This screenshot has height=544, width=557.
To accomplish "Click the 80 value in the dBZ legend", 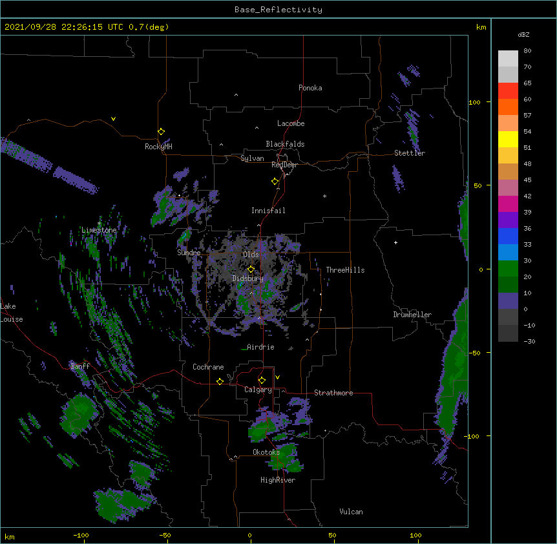I will click(527, 51).
